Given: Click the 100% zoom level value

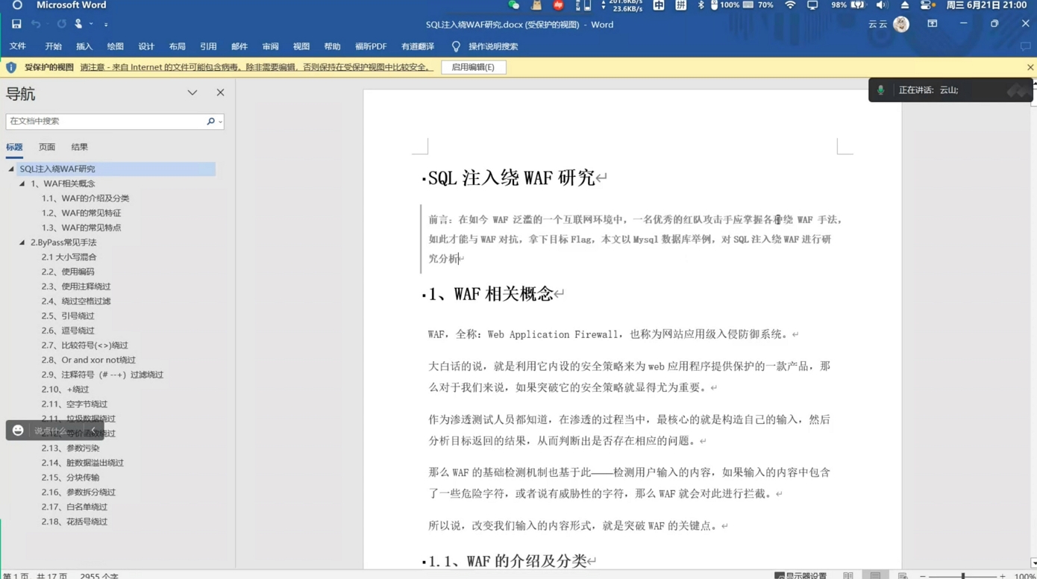Looking at the screenshot, I should [1025, 576].
